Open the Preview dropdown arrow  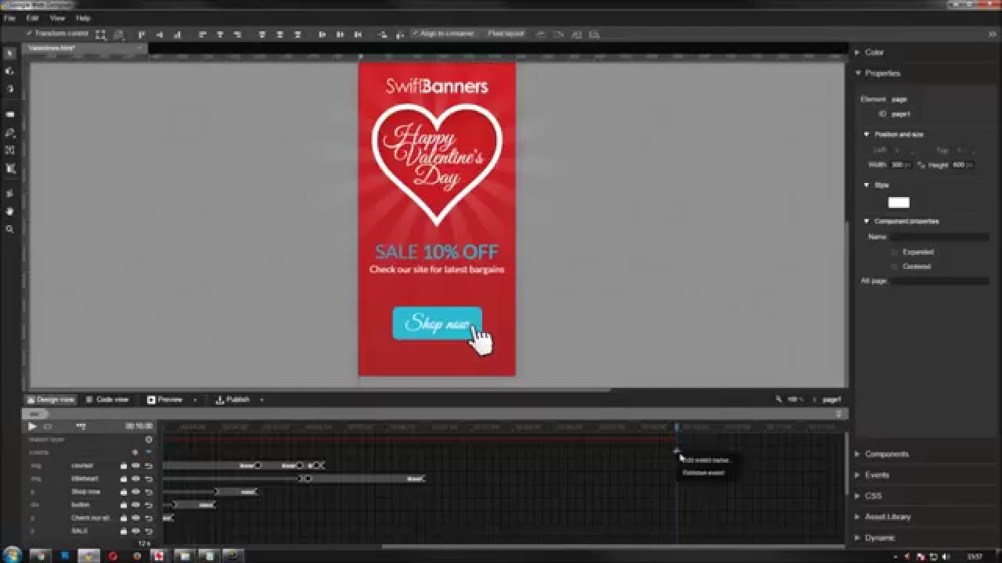195,400
